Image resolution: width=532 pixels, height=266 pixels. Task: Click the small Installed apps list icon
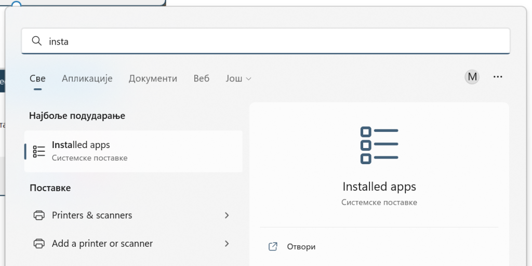(x=39, y=151)
